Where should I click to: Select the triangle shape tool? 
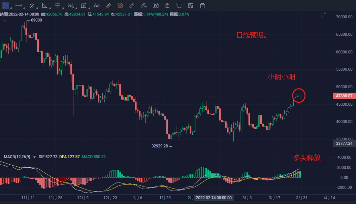tap(45, 5)
